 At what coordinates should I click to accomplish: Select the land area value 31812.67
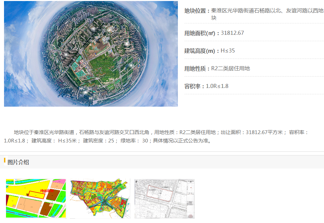[x=232, y=33]
